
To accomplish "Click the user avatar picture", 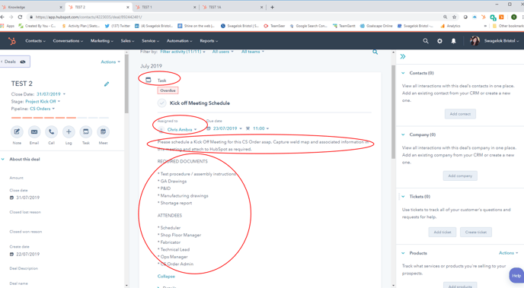I will [474, 41].
